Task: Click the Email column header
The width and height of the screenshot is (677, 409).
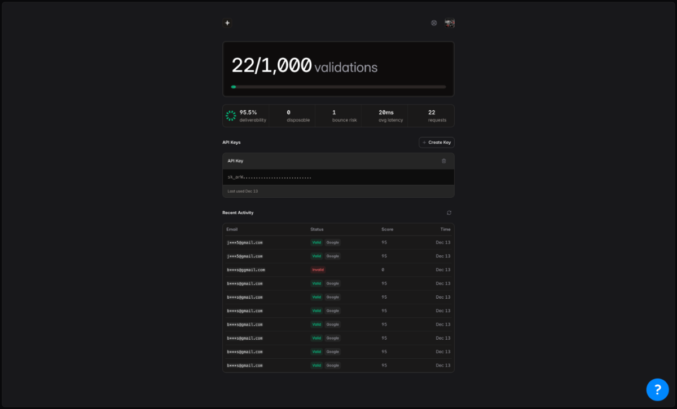Action: coord(232,229)
